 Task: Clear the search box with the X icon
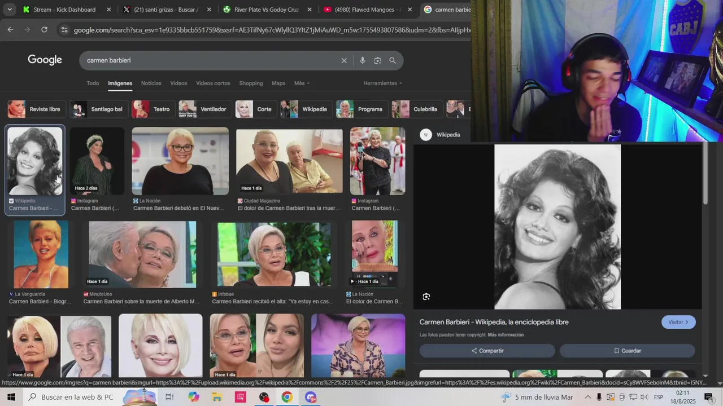click(344, 60)
